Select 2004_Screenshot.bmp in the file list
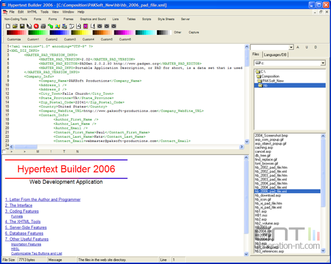This screenshot has width=331, height=264. tap(271, 136)
